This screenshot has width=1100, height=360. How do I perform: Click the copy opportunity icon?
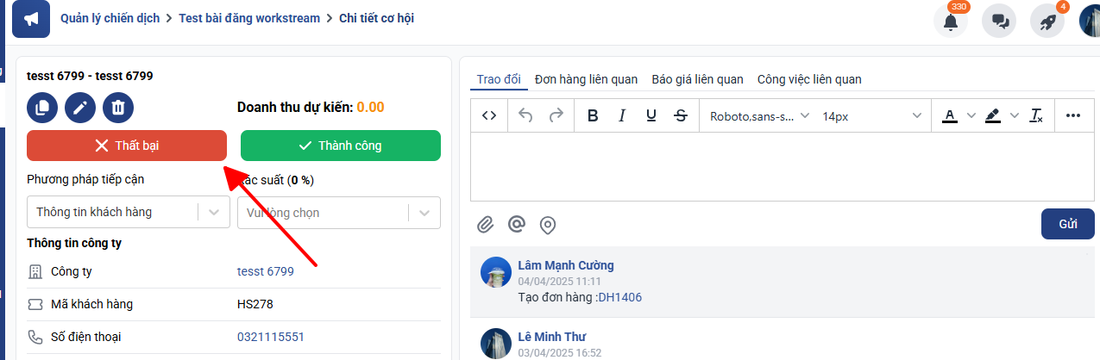pyautogui.click(x=41, y=108)
